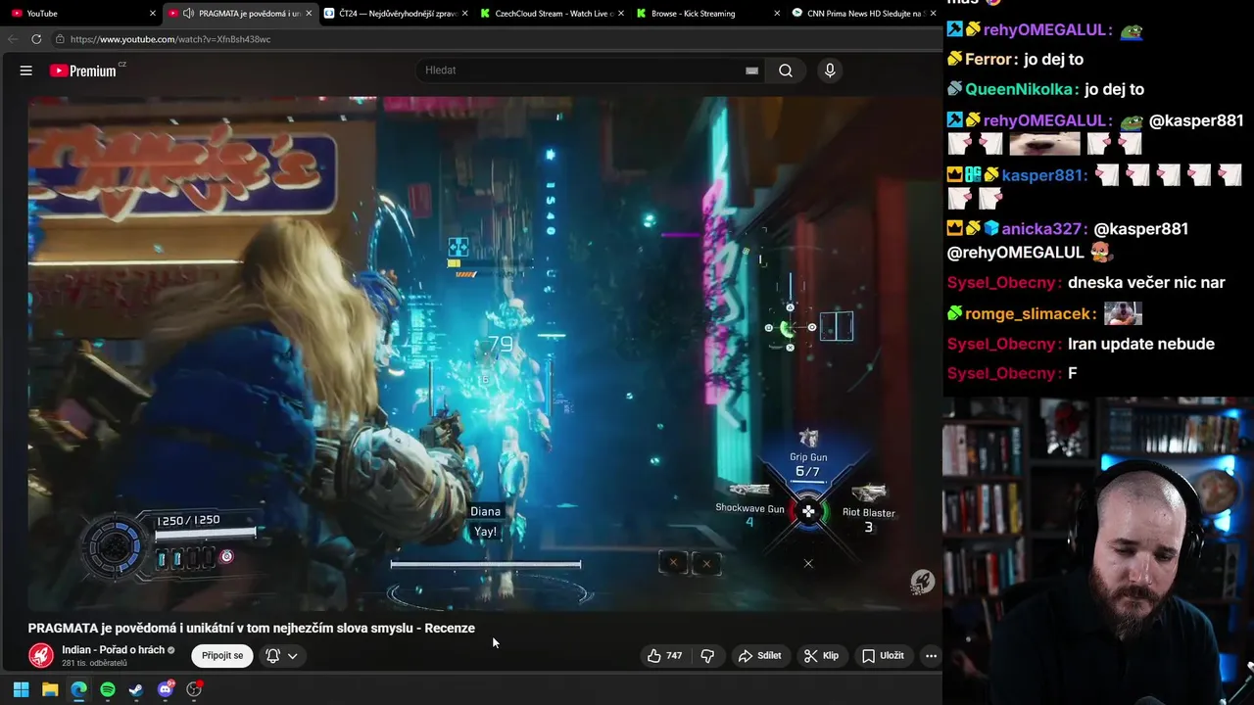Create a clip with Klip button

821,656
